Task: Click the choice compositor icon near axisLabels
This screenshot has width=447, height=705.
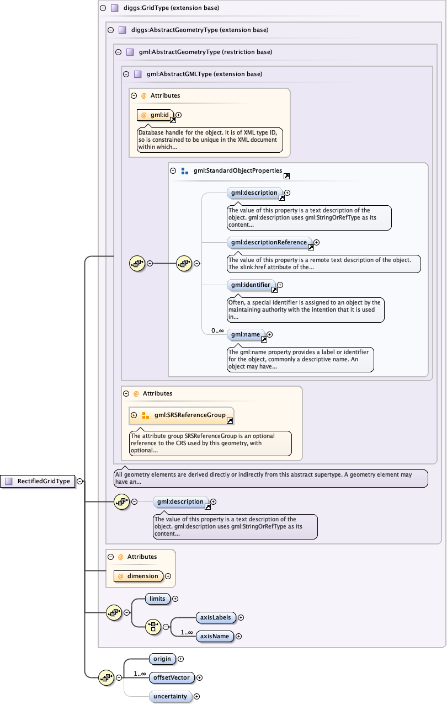Action: 153,627
